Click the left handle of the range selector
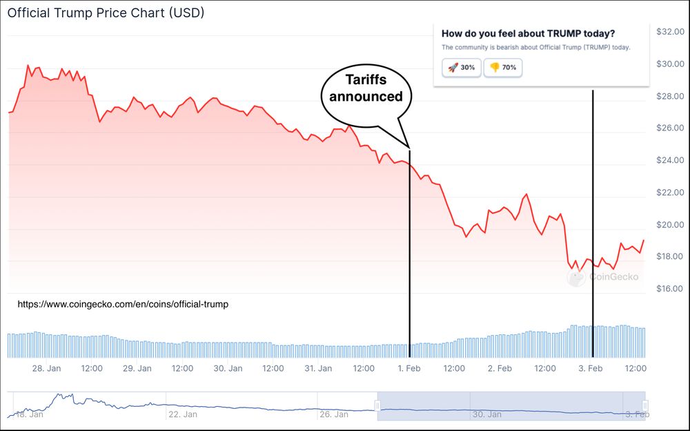This screenshot has width=690, height=431. tap(377, 404)
